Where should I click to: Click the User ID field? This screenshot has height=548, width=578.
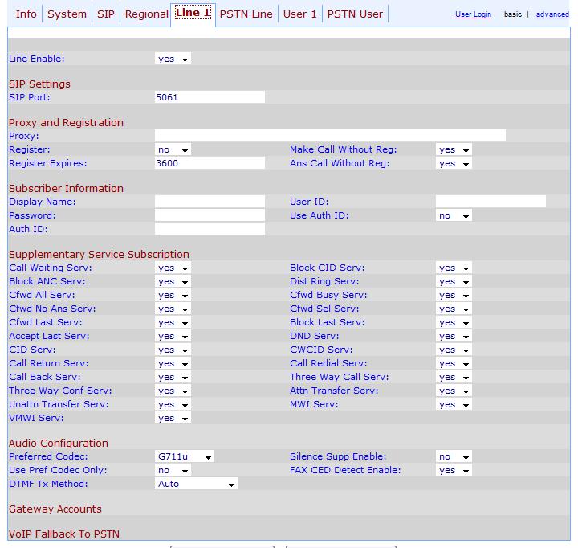tap(490, 202)
